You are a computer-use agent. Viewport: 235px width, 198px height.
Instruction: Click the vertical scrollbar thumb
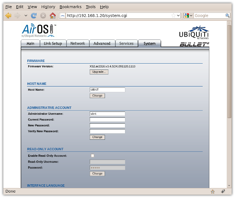[x=229, y=72]
